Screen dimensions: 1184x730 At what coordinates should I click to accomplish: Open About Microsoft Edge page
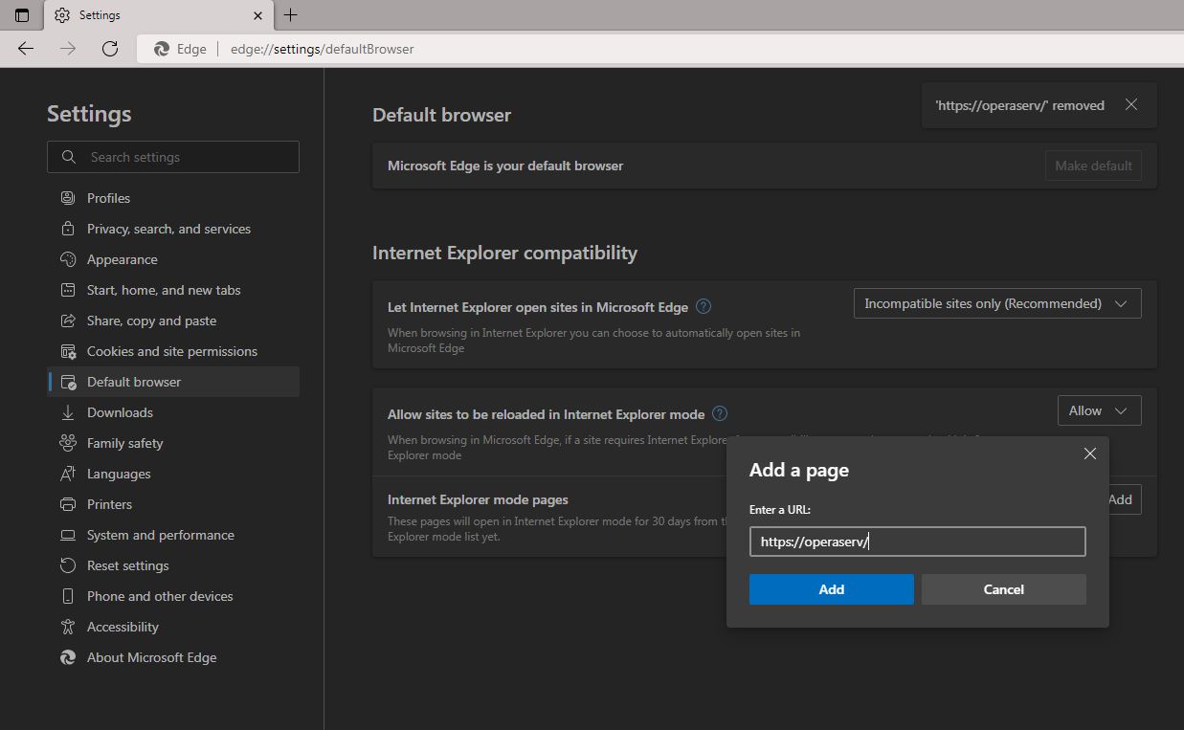point(173,657)
